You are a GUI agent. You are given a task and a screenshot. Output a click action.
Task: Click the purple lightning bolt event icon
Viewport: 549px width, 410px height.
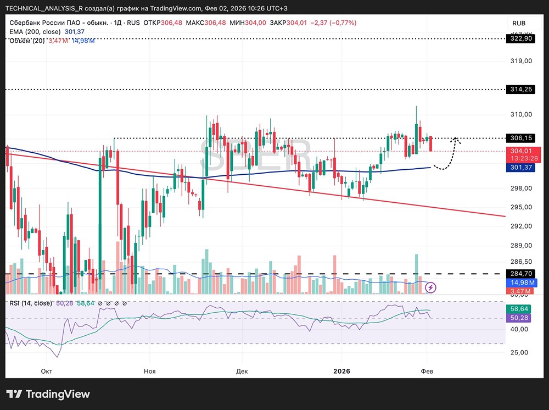430,287
